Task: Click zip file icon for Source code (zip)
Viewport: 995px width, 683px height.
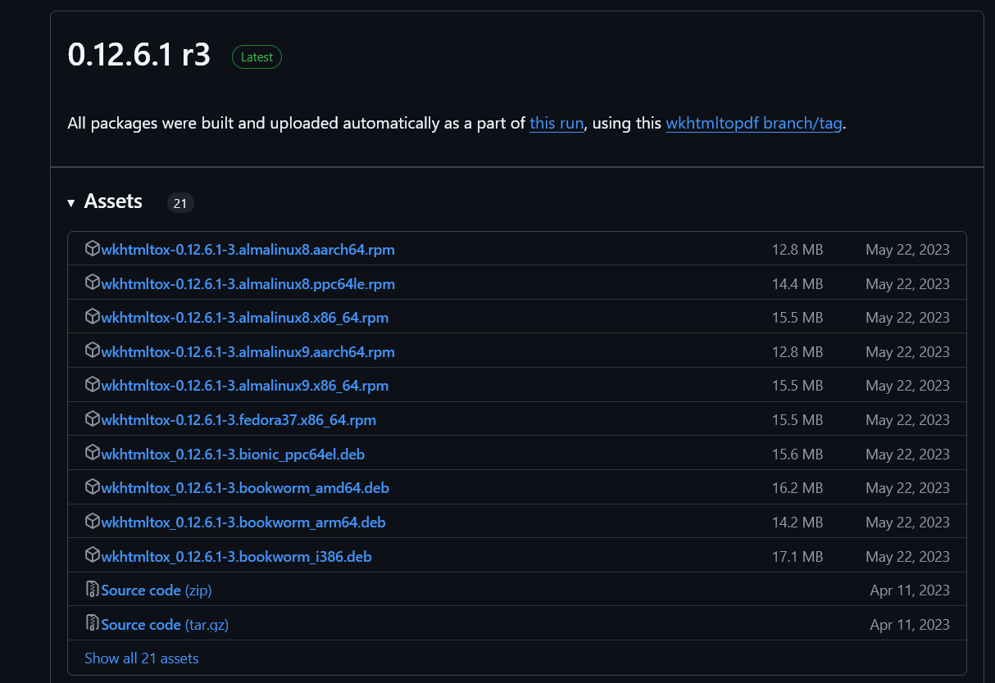Action: pos(93,590)
